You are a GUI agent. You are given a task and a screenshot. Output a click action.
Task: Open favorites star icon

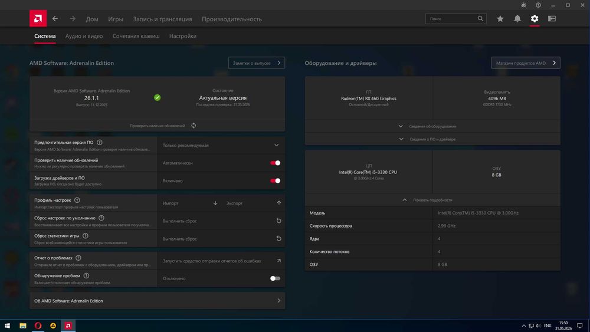point(500,18)
